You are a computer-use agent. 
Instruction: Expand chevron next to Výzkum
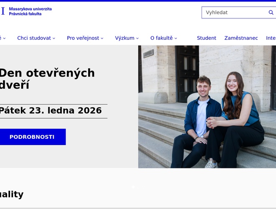point(138,38)
